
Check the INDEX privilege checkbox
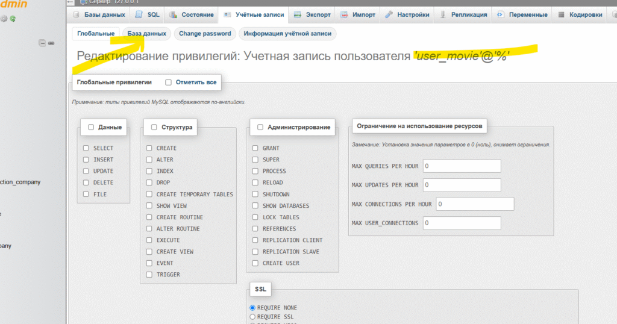tap(149, 171)
